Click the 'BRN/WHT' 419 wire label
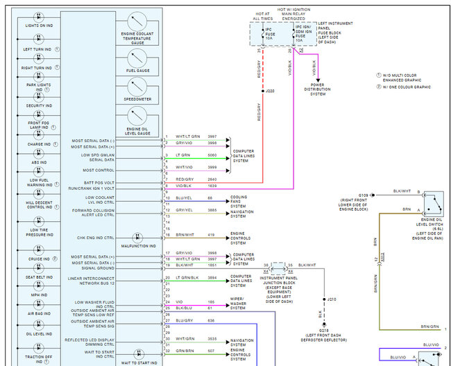Viewport: 451px width, 366px height. click(x=185, y=235)
